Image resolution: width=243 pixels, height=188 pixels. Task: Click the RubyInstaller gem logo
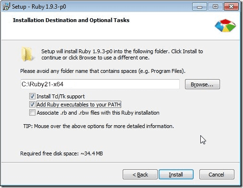[225, 25]
